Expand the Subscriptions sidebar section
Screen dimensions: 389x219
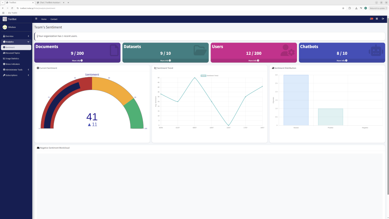(16, 75)
